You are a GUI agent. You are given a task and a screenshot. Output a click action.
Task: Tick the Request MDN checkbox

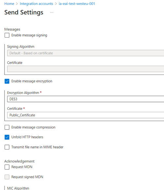[7, 167]
